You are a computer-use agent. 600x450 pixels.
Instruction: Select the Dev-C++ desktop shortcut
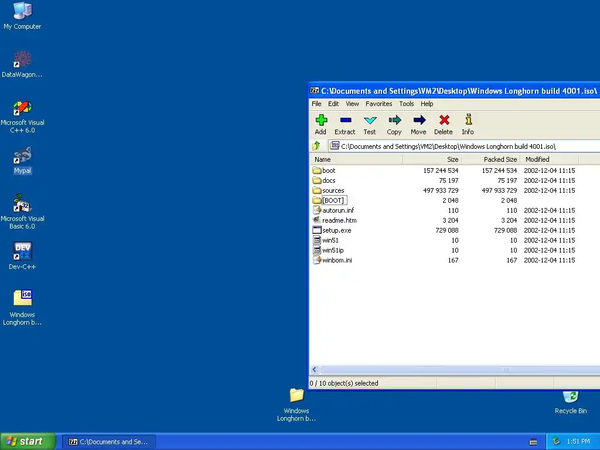(22, 256)
